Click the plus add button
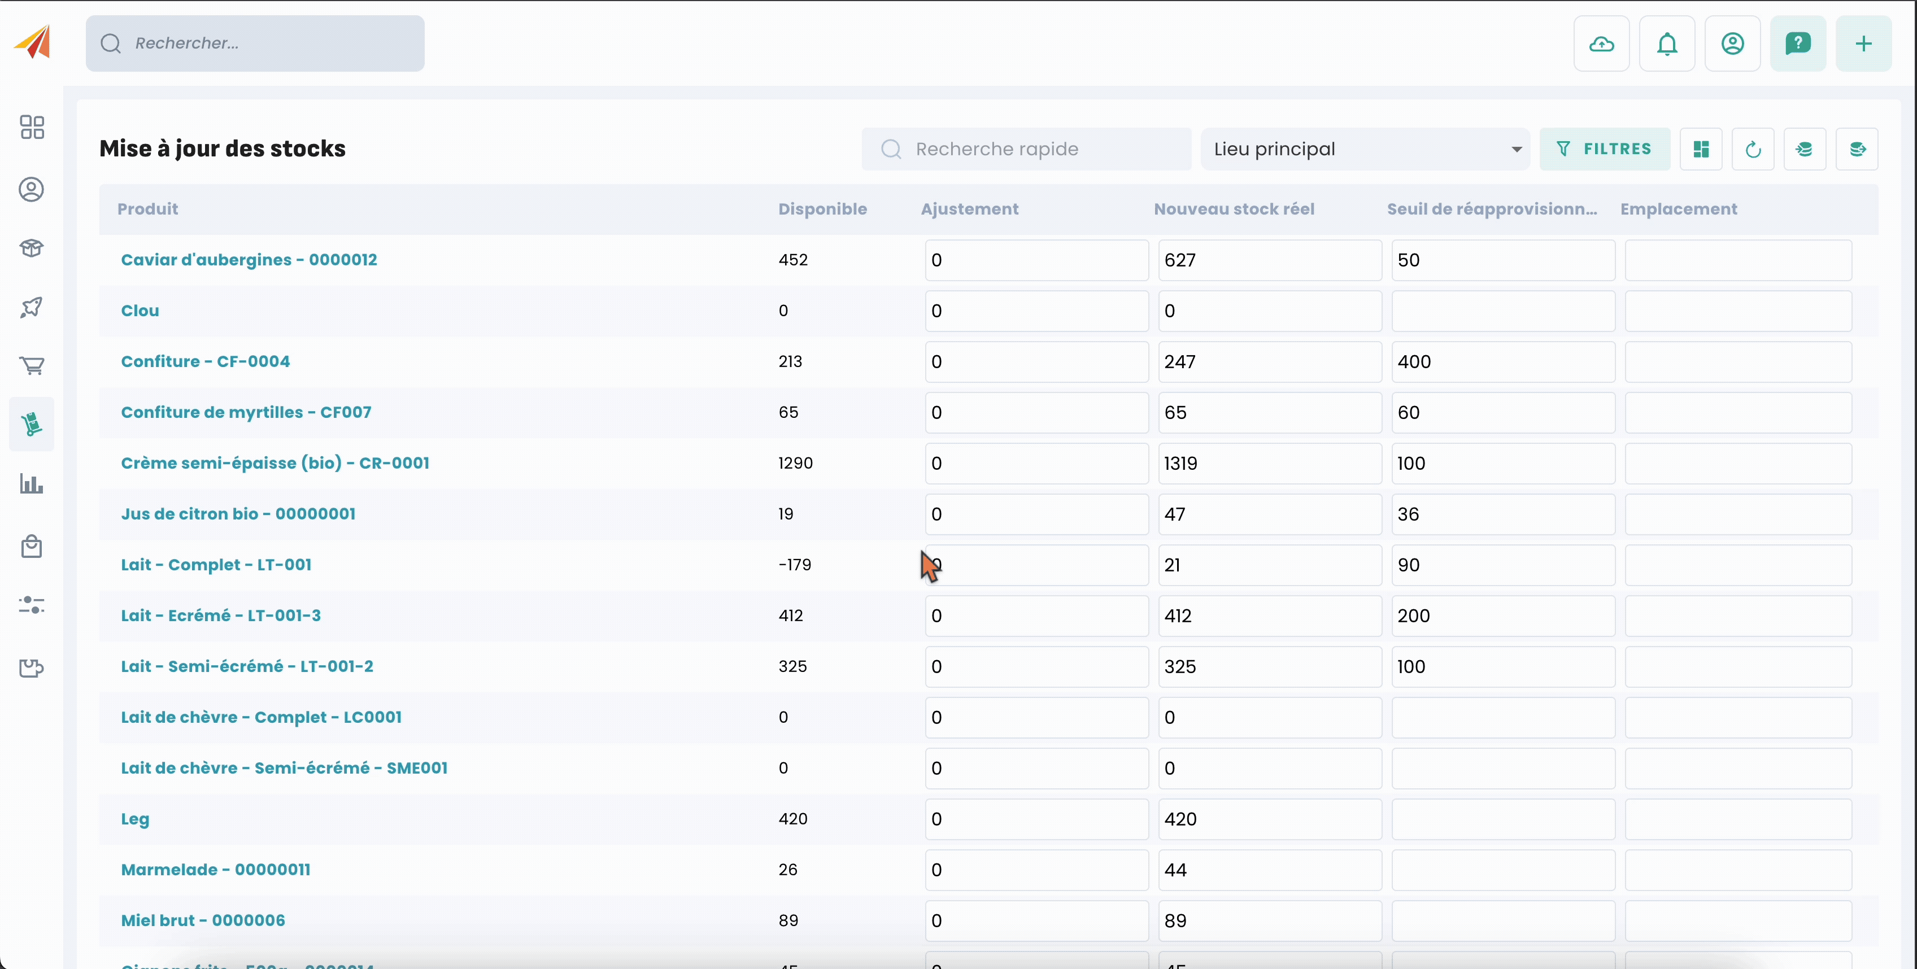 1863,44
